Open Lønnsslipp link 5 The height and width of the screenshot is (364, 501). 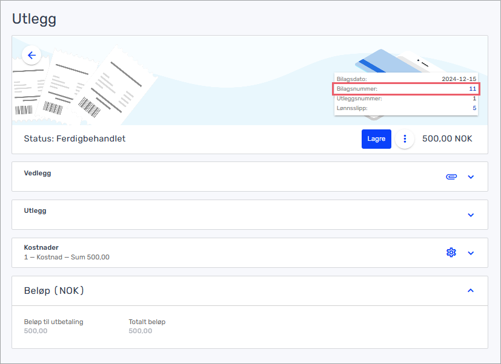474,108
